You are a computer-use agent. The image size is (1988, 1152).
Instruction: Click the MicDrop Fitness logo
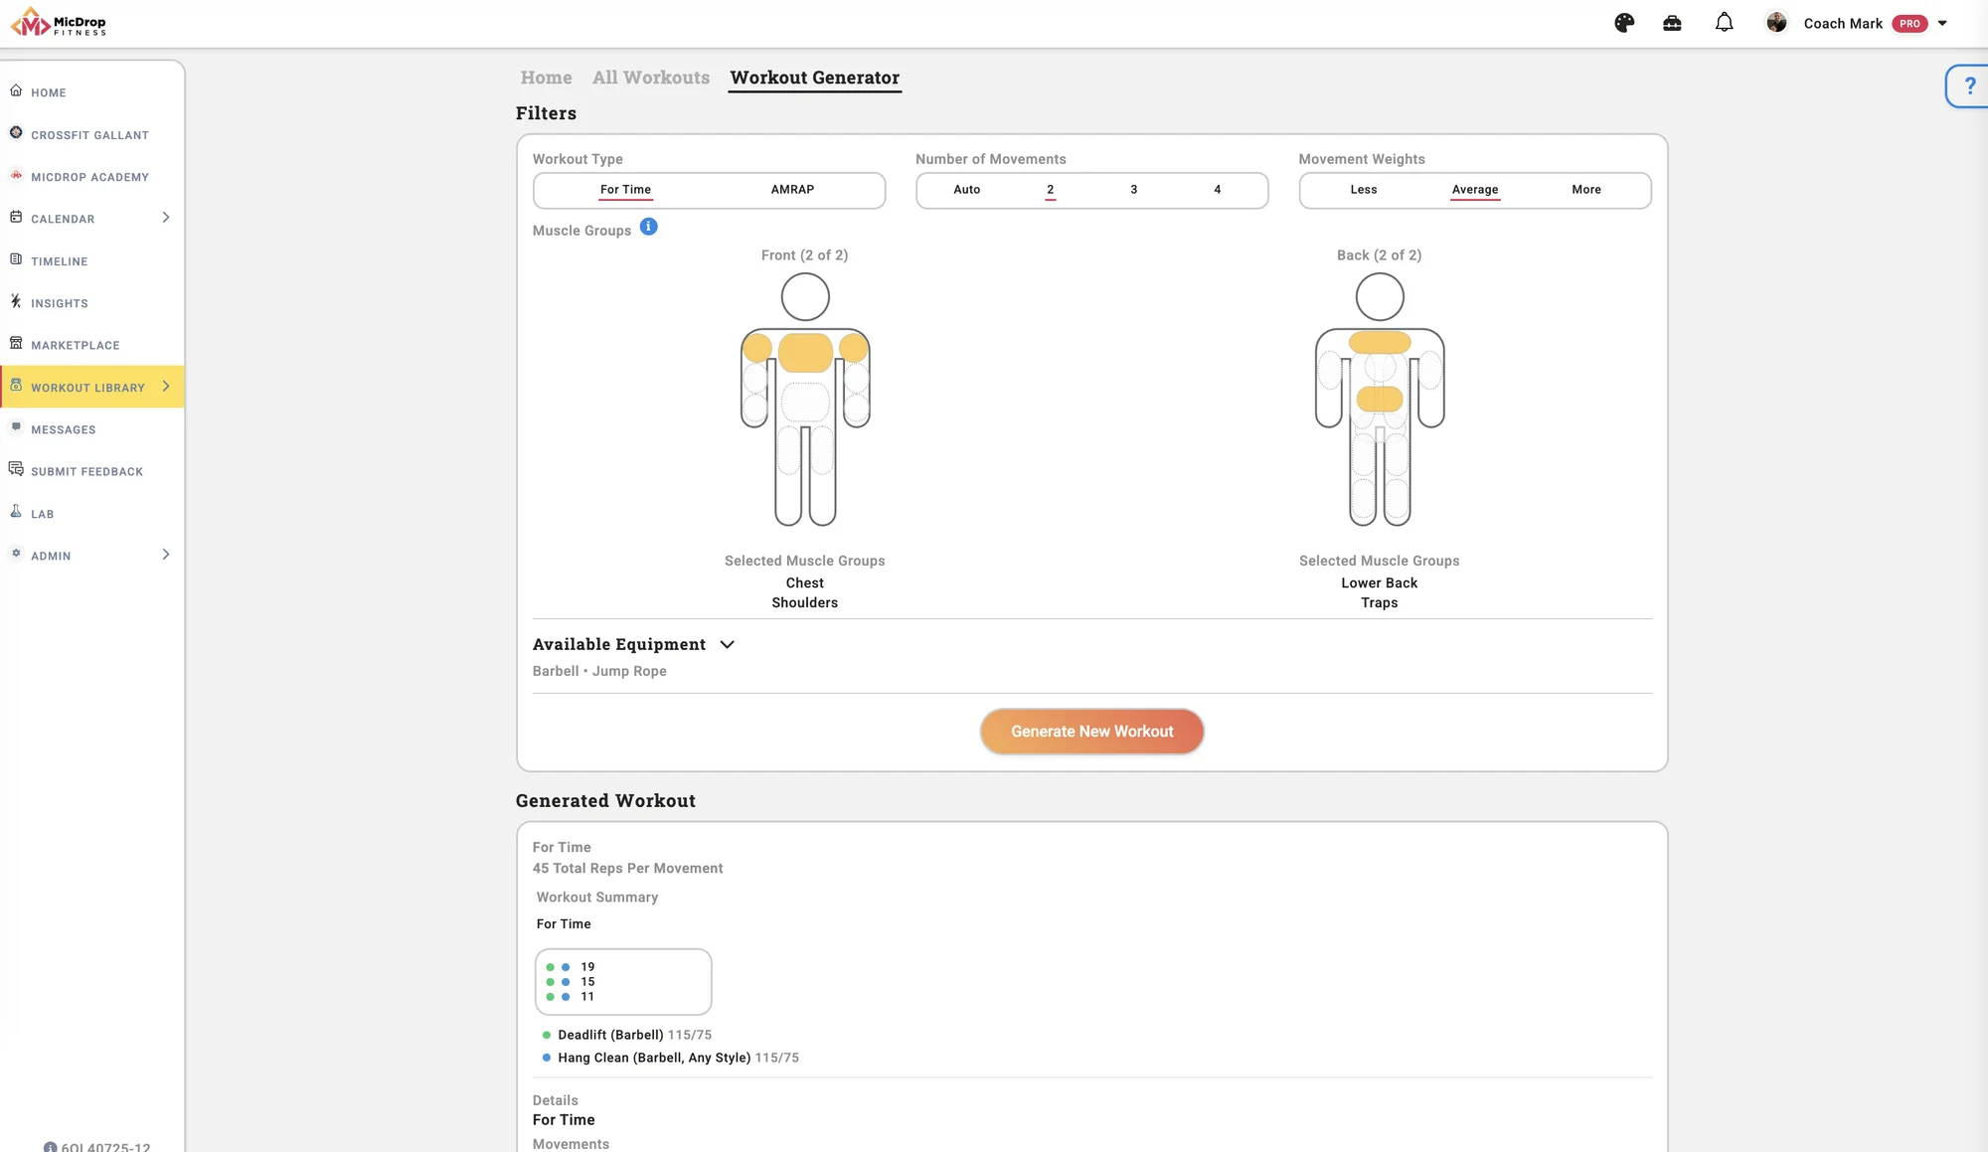(x=59, y=22)
